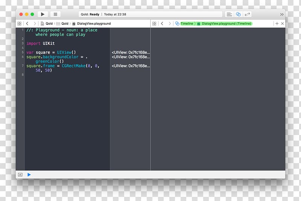This screenshot has width=301, height=201.
Task: Open the Timeline breadcrumb menu
Action: 184,24
